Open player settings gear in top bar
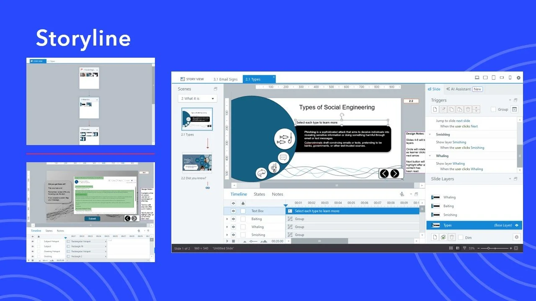The height and width of the screenshot is (301, 536). tap(518, 78)
